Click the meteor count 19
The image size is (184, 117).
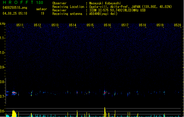42,13
